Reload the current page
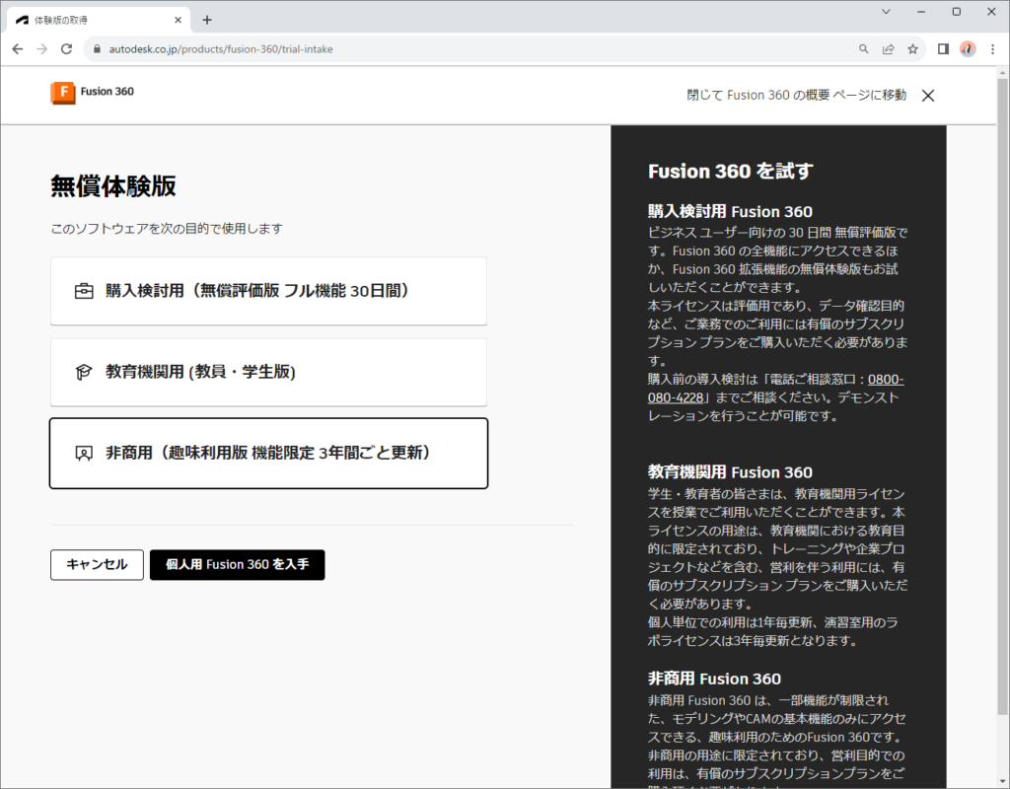Viewport: 1010px width, 789px height. click(66, 49)
